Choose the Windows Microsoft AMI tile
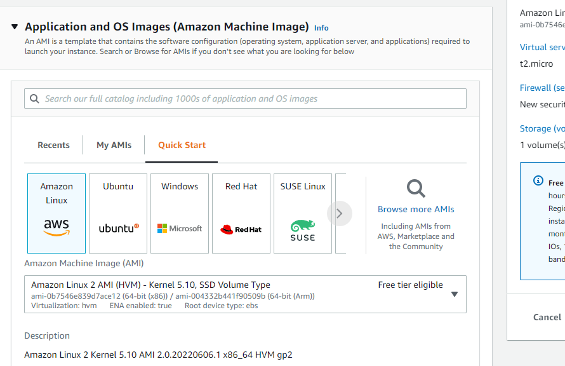 point(180,213)
